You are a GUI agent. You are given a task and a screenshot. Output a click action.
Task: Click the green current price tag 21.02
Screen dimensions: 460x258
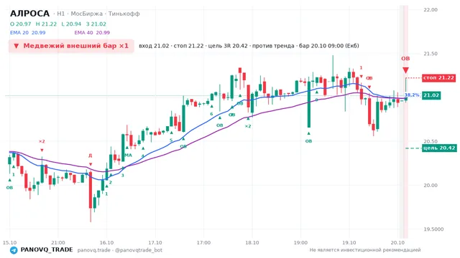click(431, 95)
